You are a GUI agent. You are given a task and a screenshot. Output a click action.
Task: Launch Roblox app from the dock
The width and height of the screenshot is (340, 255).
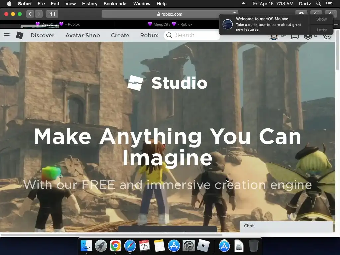click(203, 246)
